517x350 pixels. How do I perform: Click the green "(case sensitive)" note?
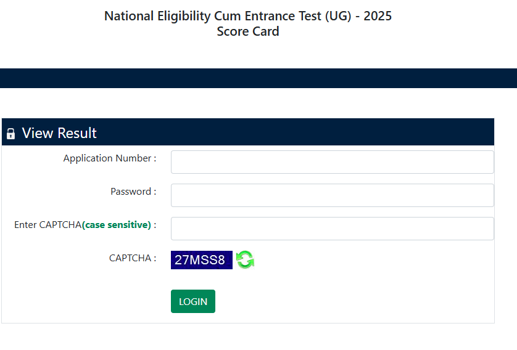click(116, 225)
